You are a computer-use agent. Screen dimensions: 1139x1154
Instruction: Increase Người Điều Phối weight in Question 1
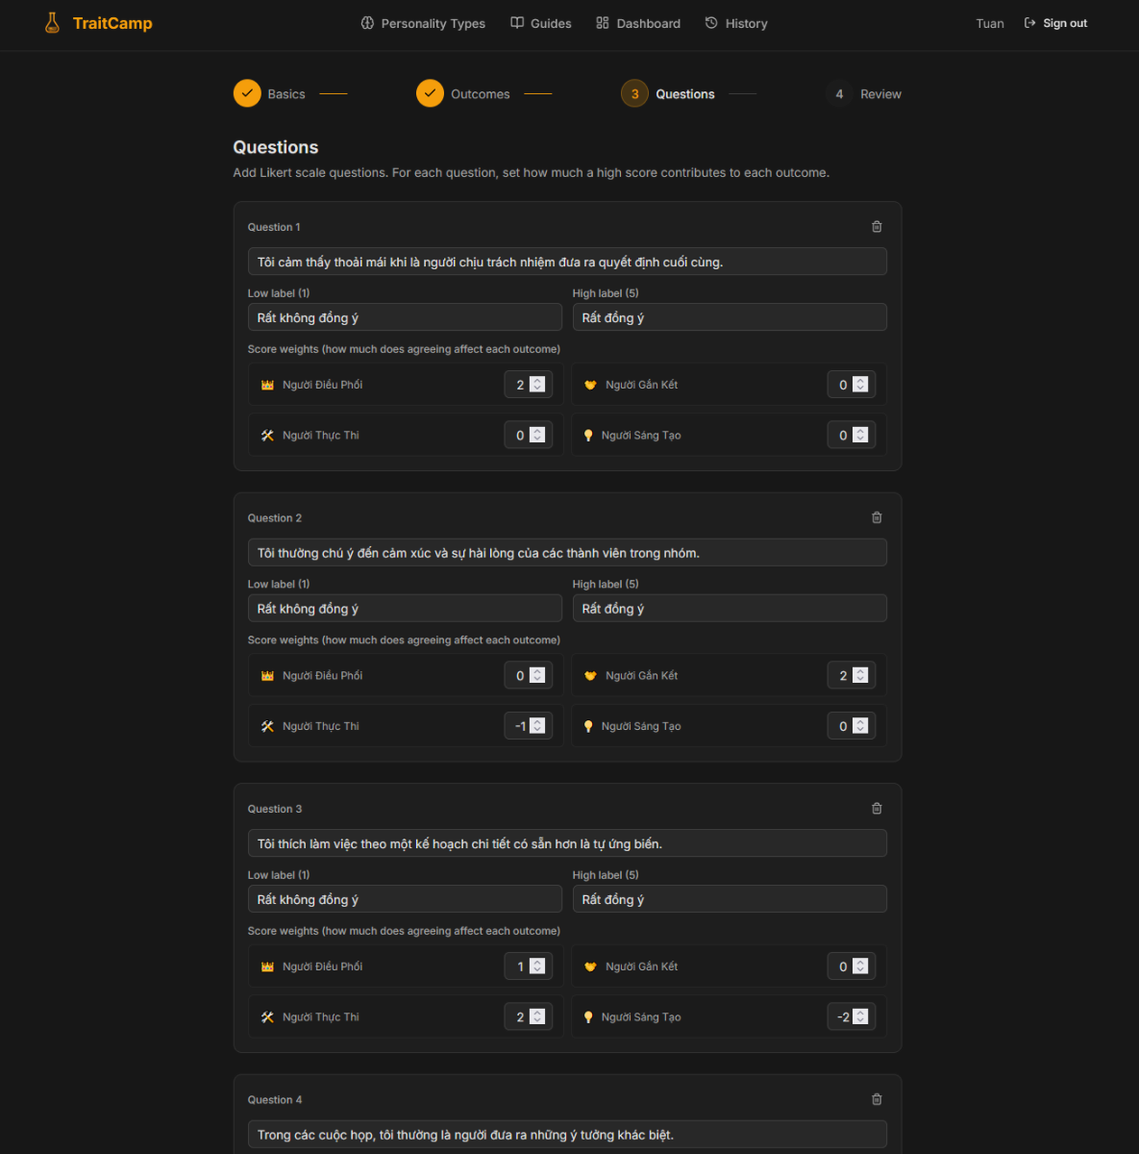pos(538,380)
